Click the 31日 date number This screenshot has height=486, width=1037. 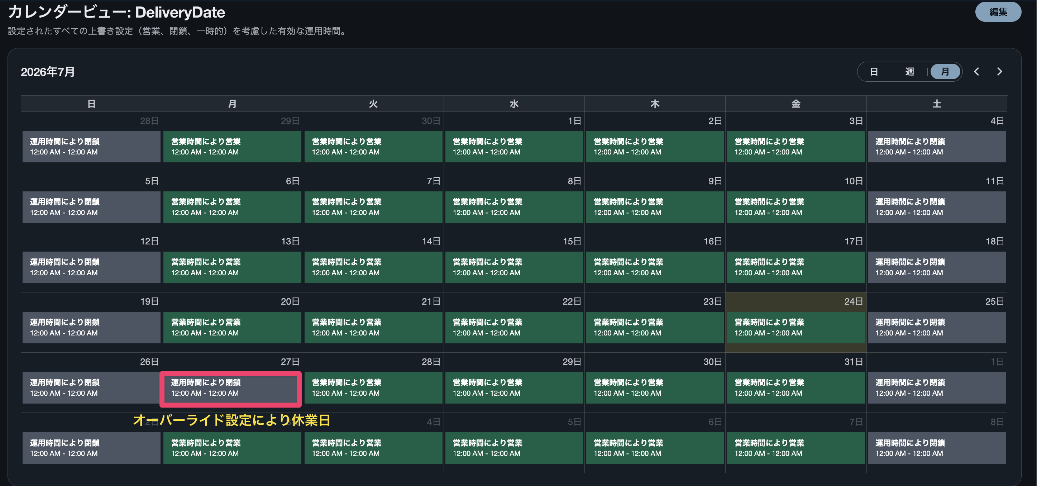[x=854, y=362]
